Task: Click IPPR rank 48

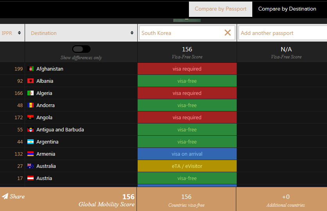Action: pyautogui.click(x=20, y=105)
